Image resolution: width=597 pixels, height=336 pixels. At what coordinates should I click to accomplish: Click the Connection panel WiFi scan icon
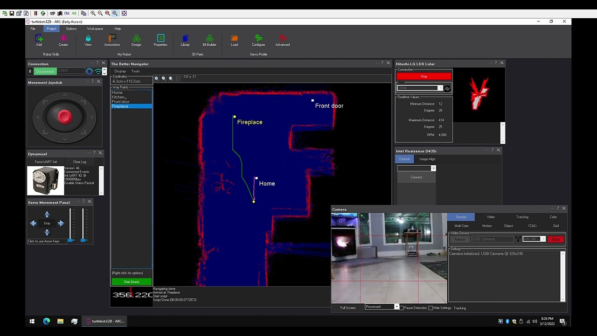[x=98, y=71]
